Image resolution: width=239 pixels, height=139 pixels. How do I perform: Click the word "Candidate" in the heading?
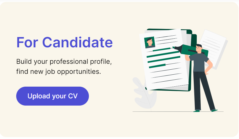(x=77, y=42)
